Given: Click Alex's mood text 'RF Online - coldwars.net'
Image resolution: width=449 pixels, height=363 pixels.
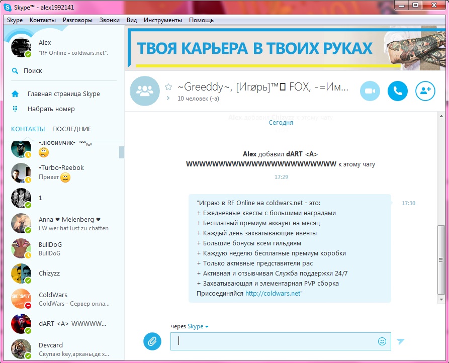Looking at the screenshot, I should click(73, 53).
